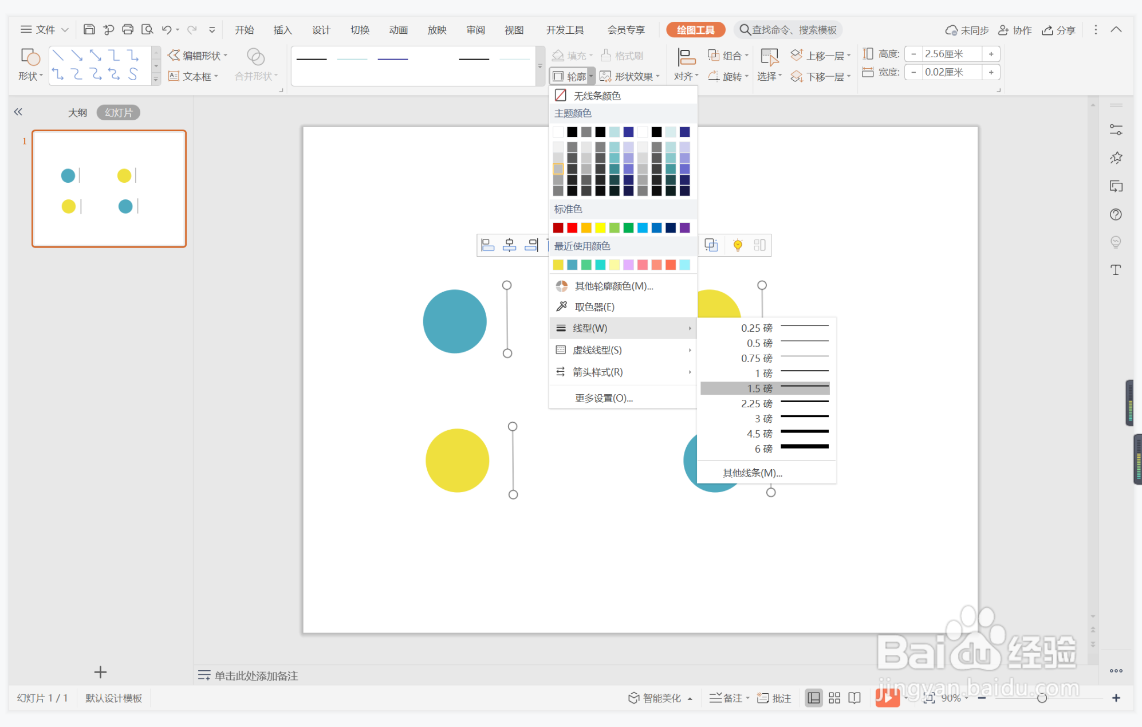Click the text T icon in right sidebar
This screenshot has width=1142, height=727.
click(x=1116, y=270)
